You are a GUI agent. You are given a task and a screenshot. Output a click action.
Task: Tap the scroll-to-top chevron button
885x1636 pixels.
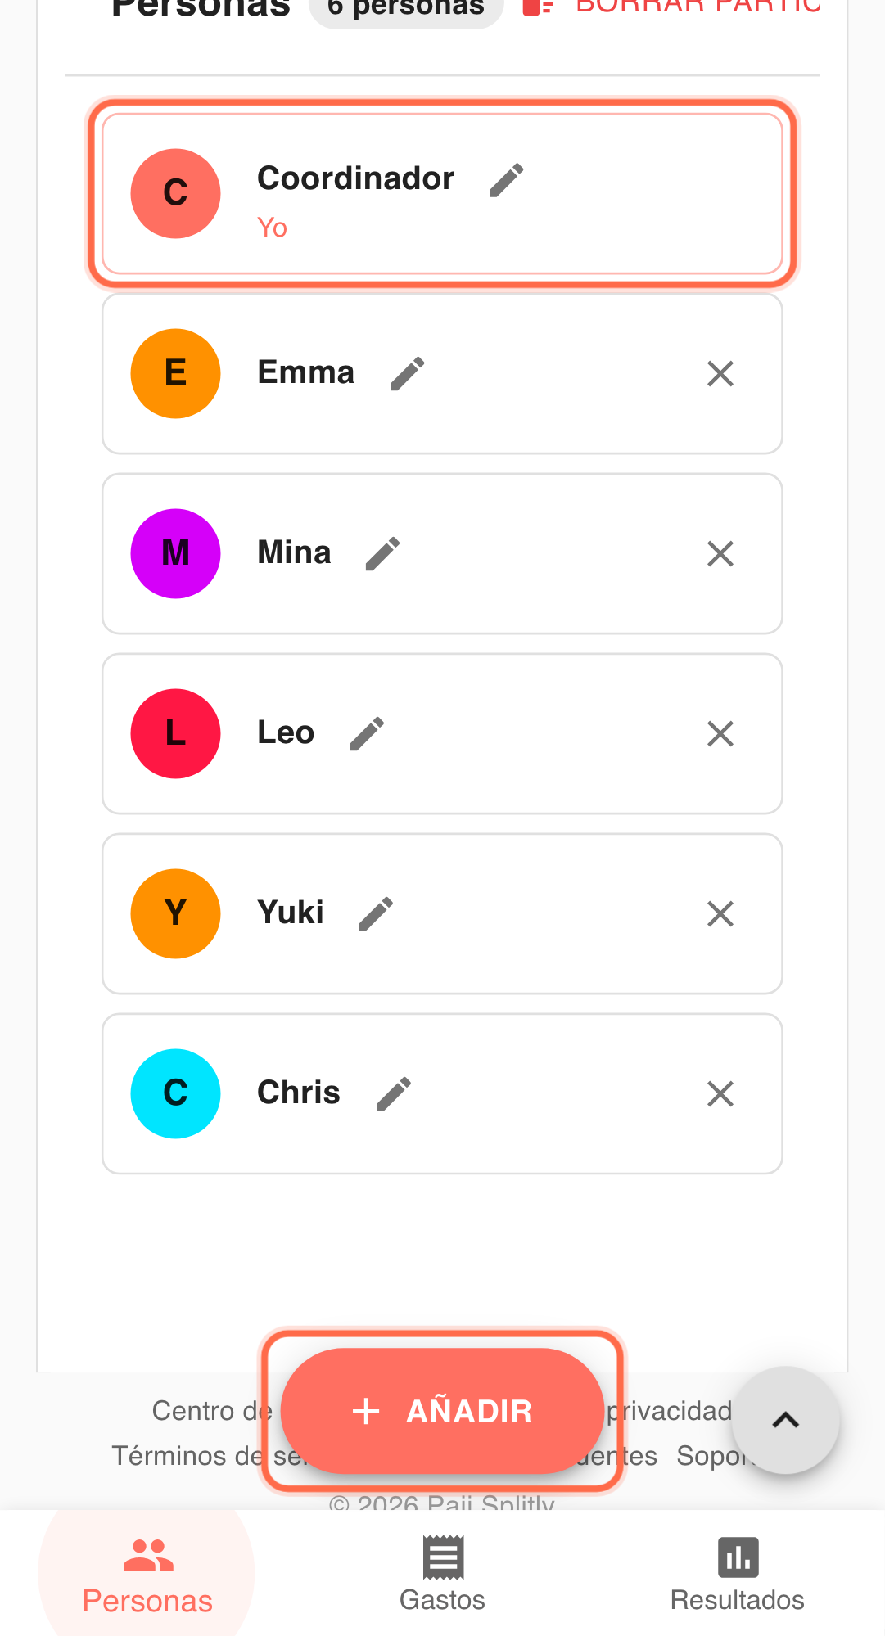[x=785, y=1420]
